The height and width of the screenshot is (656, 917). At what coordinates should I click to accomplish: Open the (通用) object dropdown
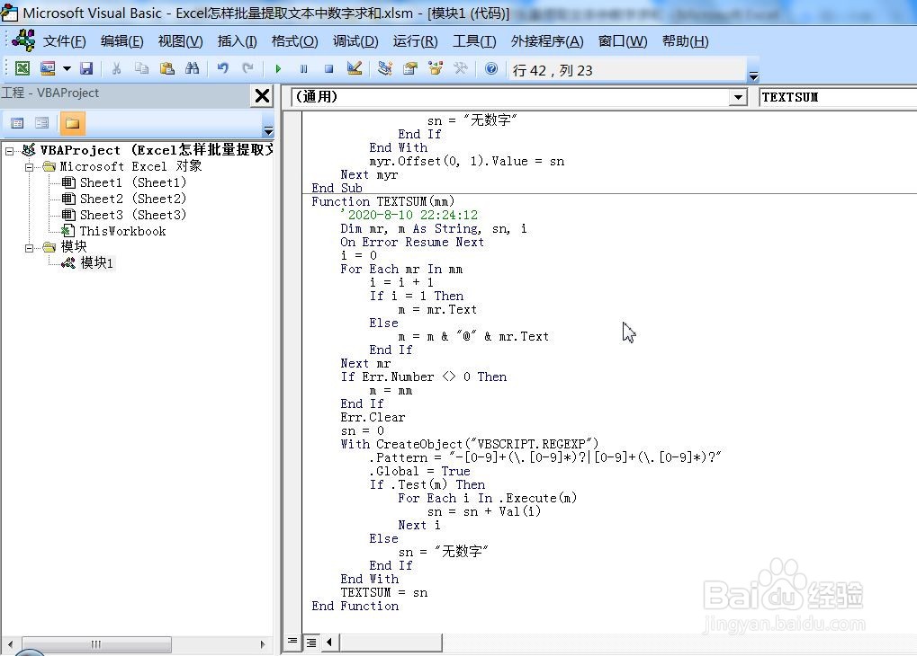point(739,98)
